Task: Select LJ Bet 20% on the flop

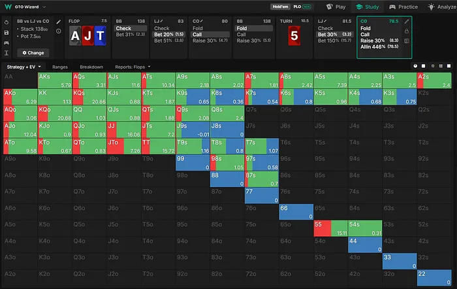Action: click(x=169, y=35)
